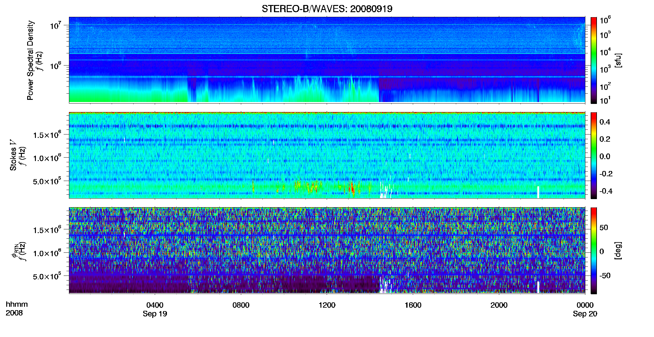This screenshot has width=654, height=337.
Task: Click the white data gap near 2200 in Stokes panel
Action: click(x=538, y=192)
